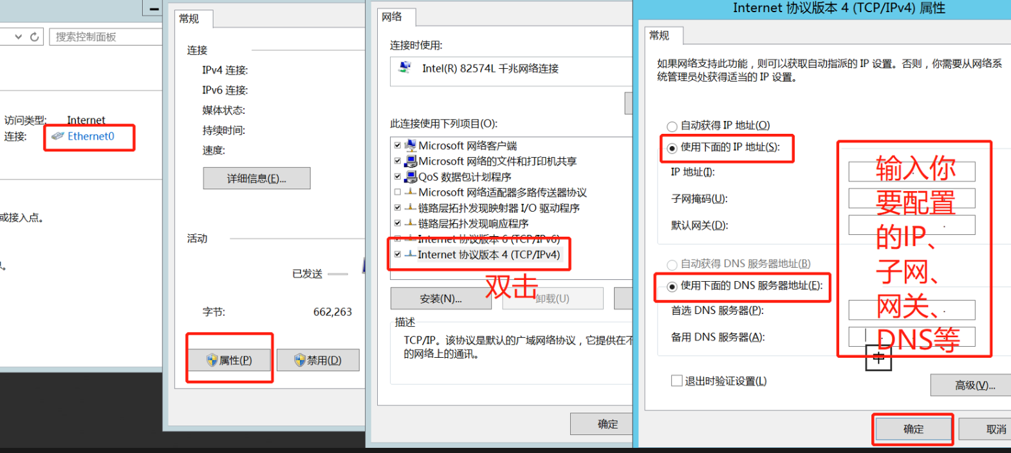Click the 详细信息 button
This screenshot has height=453, width=1011.
pyautogui.click(x=257, y=178)
